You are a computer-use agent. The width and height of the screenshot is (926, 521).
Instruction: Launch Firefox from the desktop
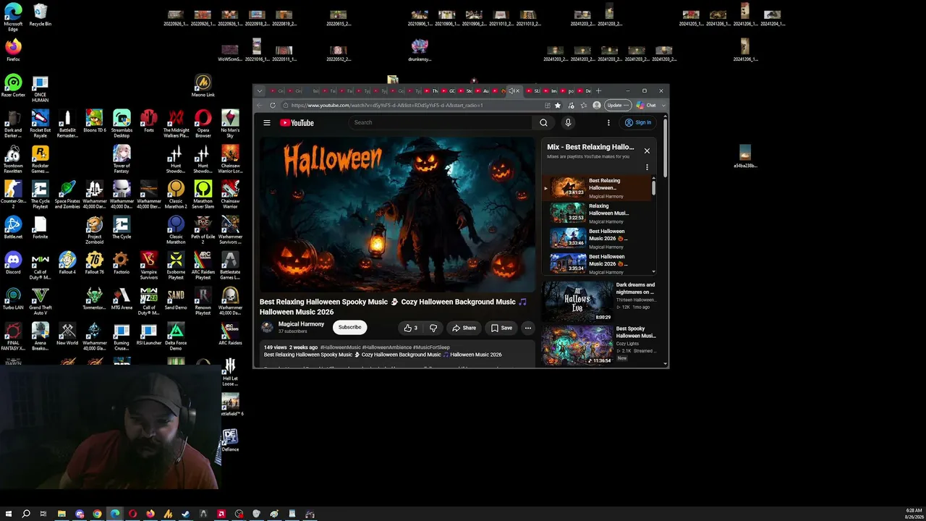[13, 51]
